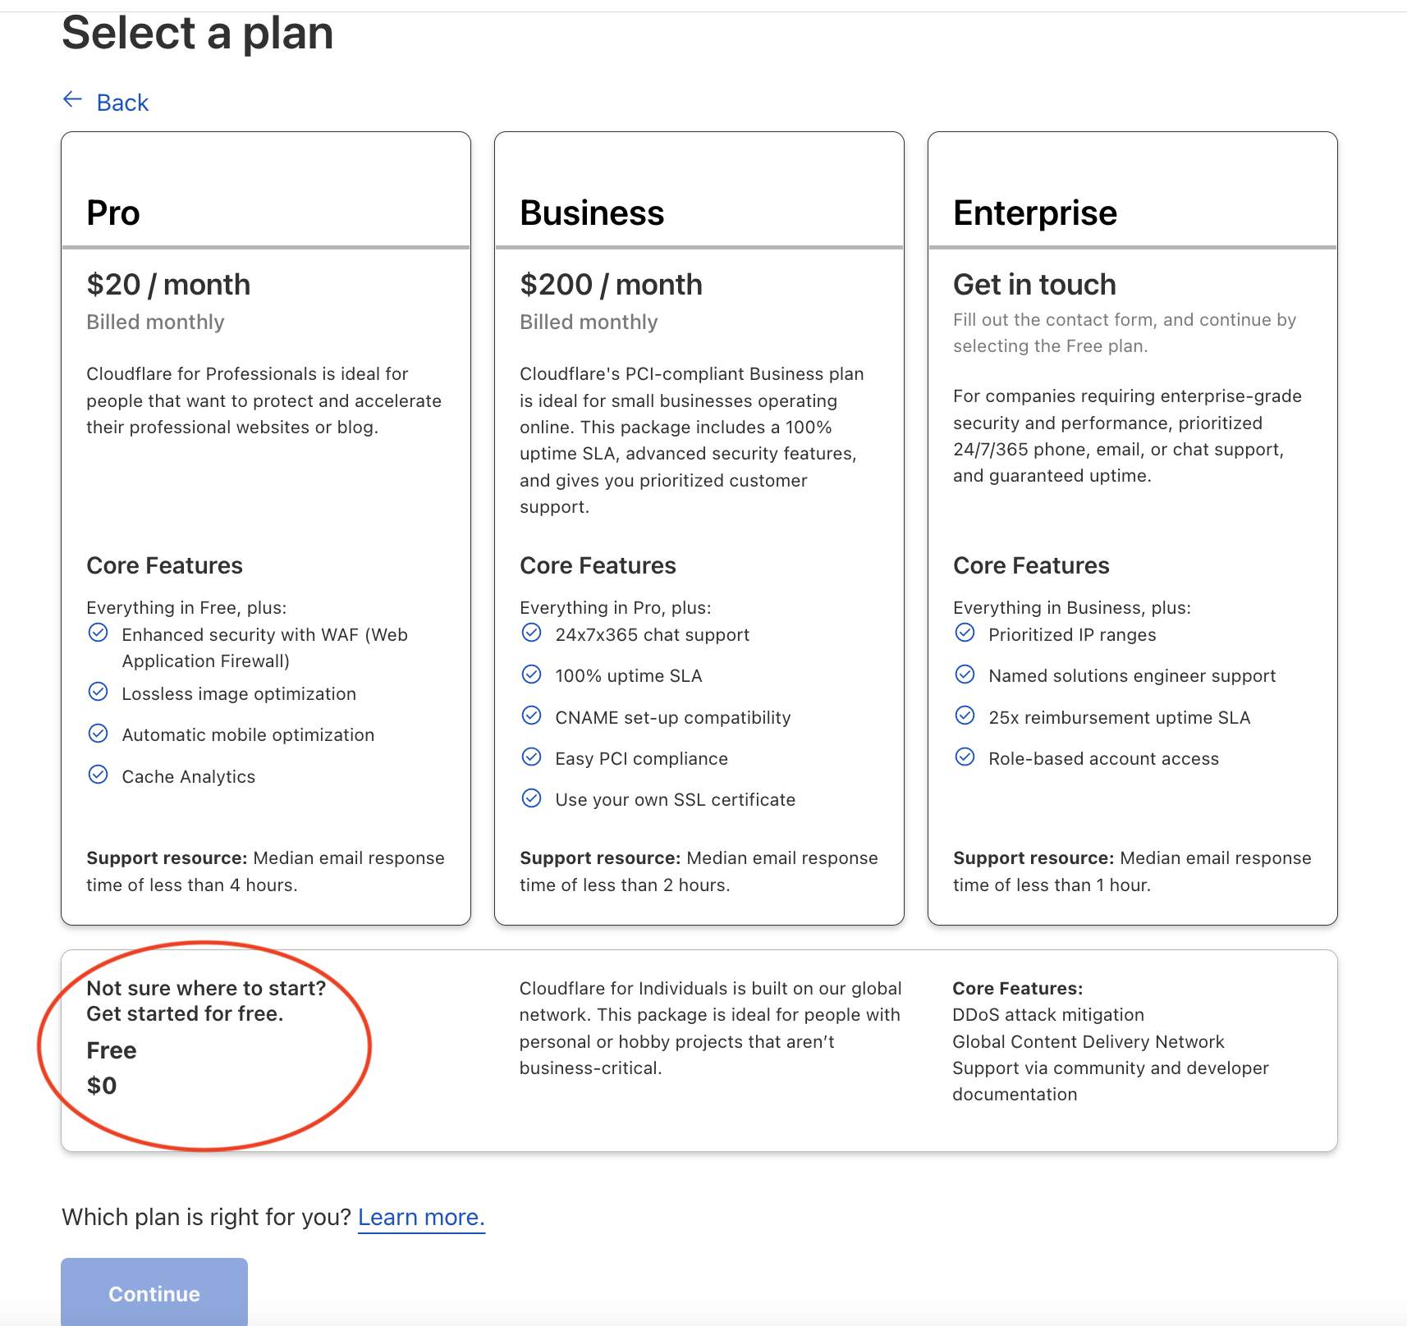Click the Back arrow icon
Image resolution: width=1407 pixels, height=1326 pixels.
(x=73, y=100)
